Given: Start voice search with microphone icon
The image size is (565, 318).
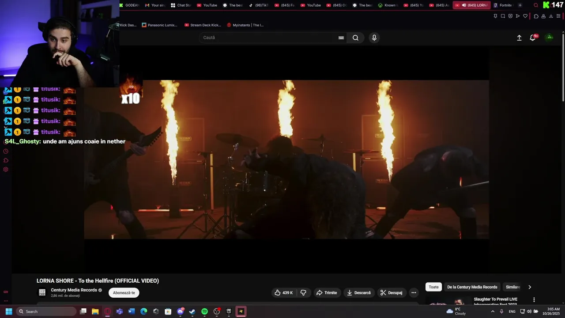Looking at the screenshot, I should point(374,38).
